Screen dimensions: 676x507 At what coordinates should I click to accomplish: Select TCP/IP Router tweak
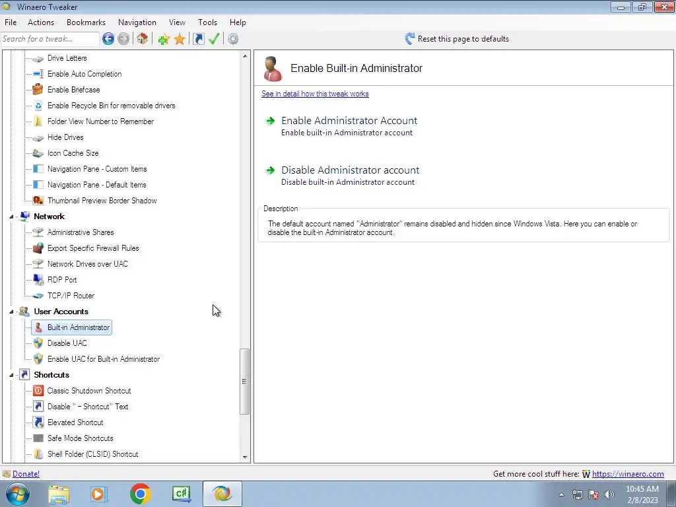(71, 296)
